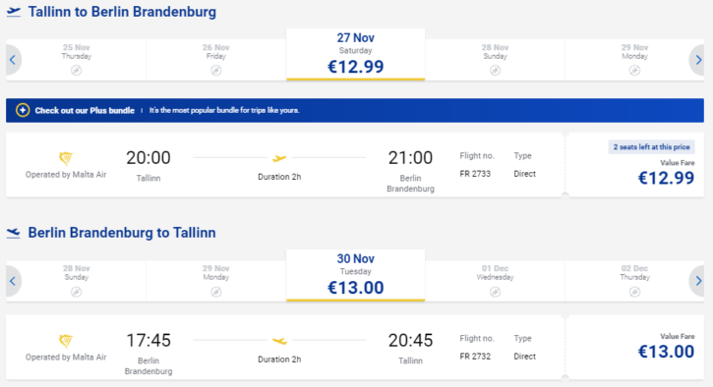Click the Malta Air harp logo on FR 2733
The image size is (713, 387).
66,158
